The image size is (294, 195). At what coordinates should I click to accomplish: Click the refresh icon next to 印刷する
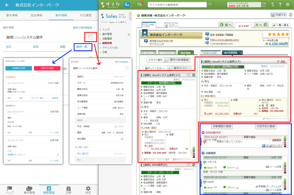(291, 15)
